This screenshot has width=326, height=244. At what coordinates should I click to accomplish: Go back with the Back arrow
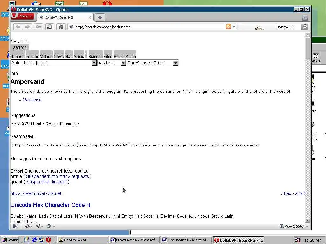tap(18, 27)
